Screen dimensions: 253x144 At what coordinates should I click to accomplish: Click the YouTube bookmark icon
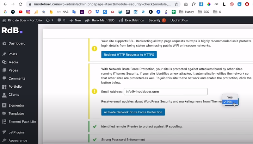pos(20,12)
